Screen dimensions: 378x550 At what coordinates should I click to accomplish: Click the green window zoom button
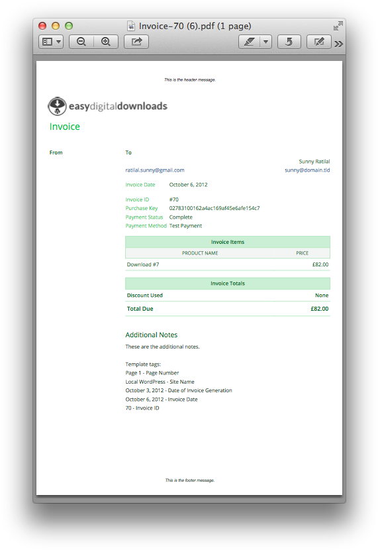(69, 26)
